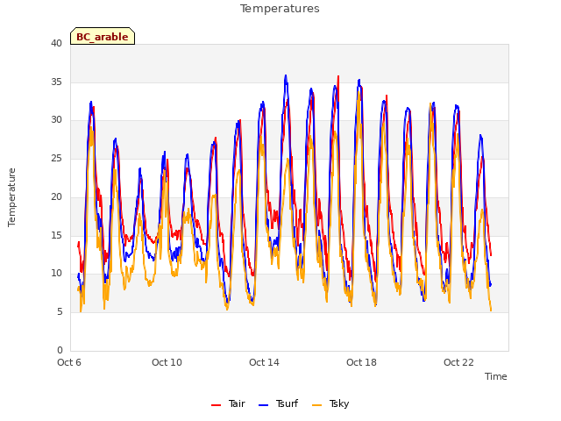Click the 0 y-axis tick label
This screenshot has height=421, width=561.
(x=60, y=350)
